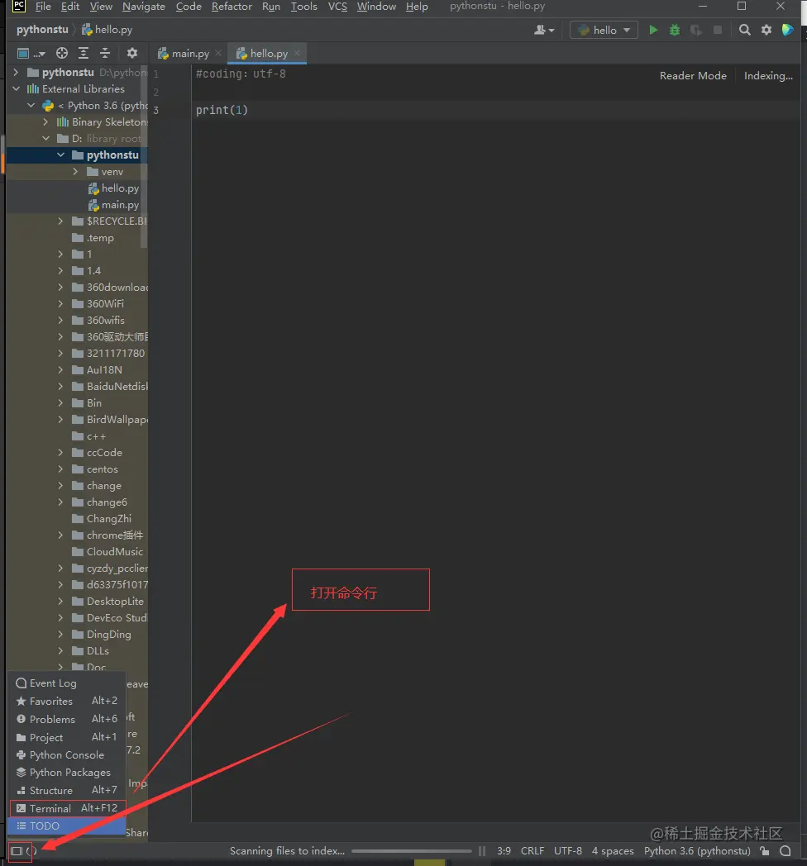This screenshot has height=866, width=807.
Task: Collapse the D: library root node
Action: 45,139
